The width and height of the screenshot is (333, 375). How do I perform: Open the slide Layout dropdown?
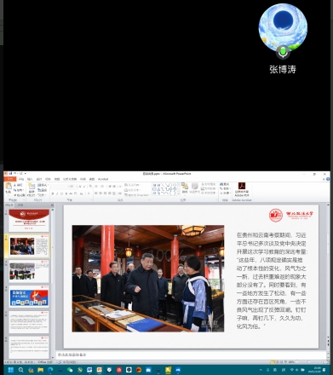coord(43,185)
